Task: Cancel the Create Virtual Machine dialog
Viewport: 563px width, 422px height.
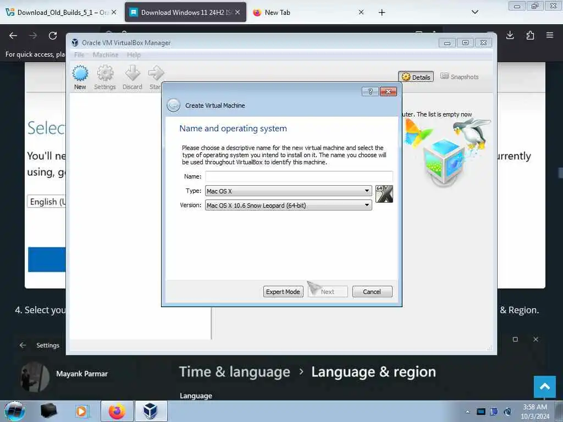Action: pos(372,292)
